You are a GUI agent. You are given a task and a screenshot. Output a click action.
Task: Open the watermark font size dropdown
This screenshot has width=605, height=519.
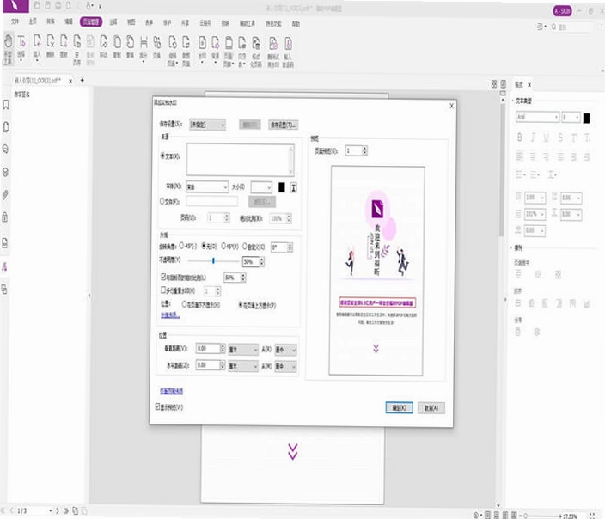[x=261, y=187]
